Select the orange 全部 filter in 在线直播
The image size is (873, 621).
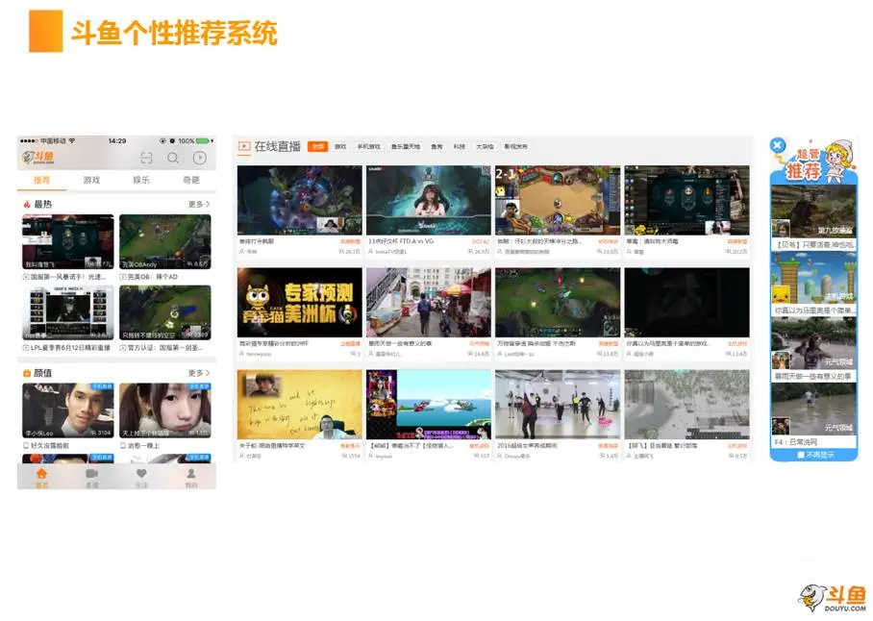coord(317,146)
